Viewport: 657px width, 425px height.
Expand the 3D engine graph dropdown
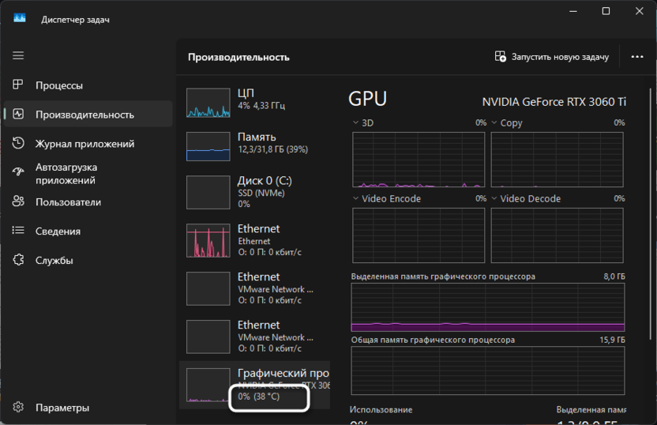(355, 123)
